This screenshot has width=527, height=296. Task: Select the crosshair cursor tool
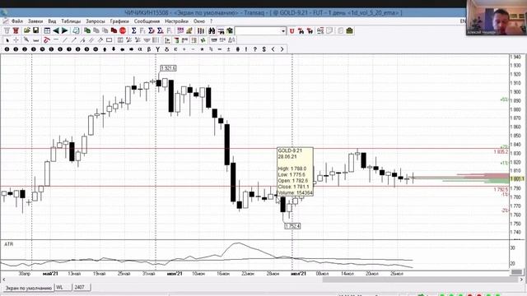[x=16, y=40]
